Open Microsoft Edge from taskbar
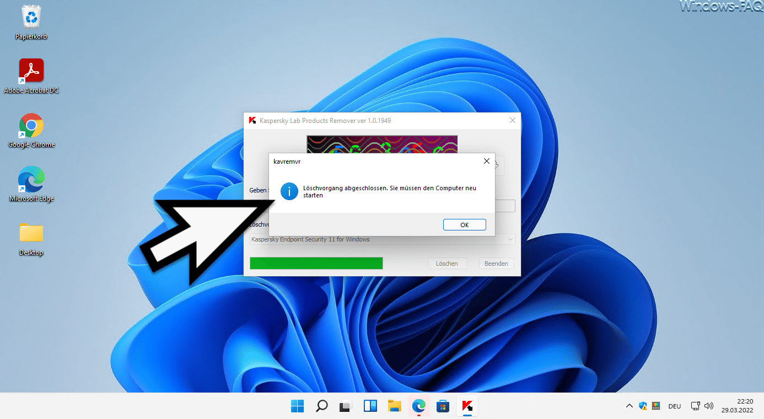The height and width of the screenshot is (419, 764). pos(419,406)
